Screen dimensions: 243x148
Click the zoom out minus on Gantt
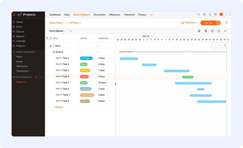click(215, 45)
